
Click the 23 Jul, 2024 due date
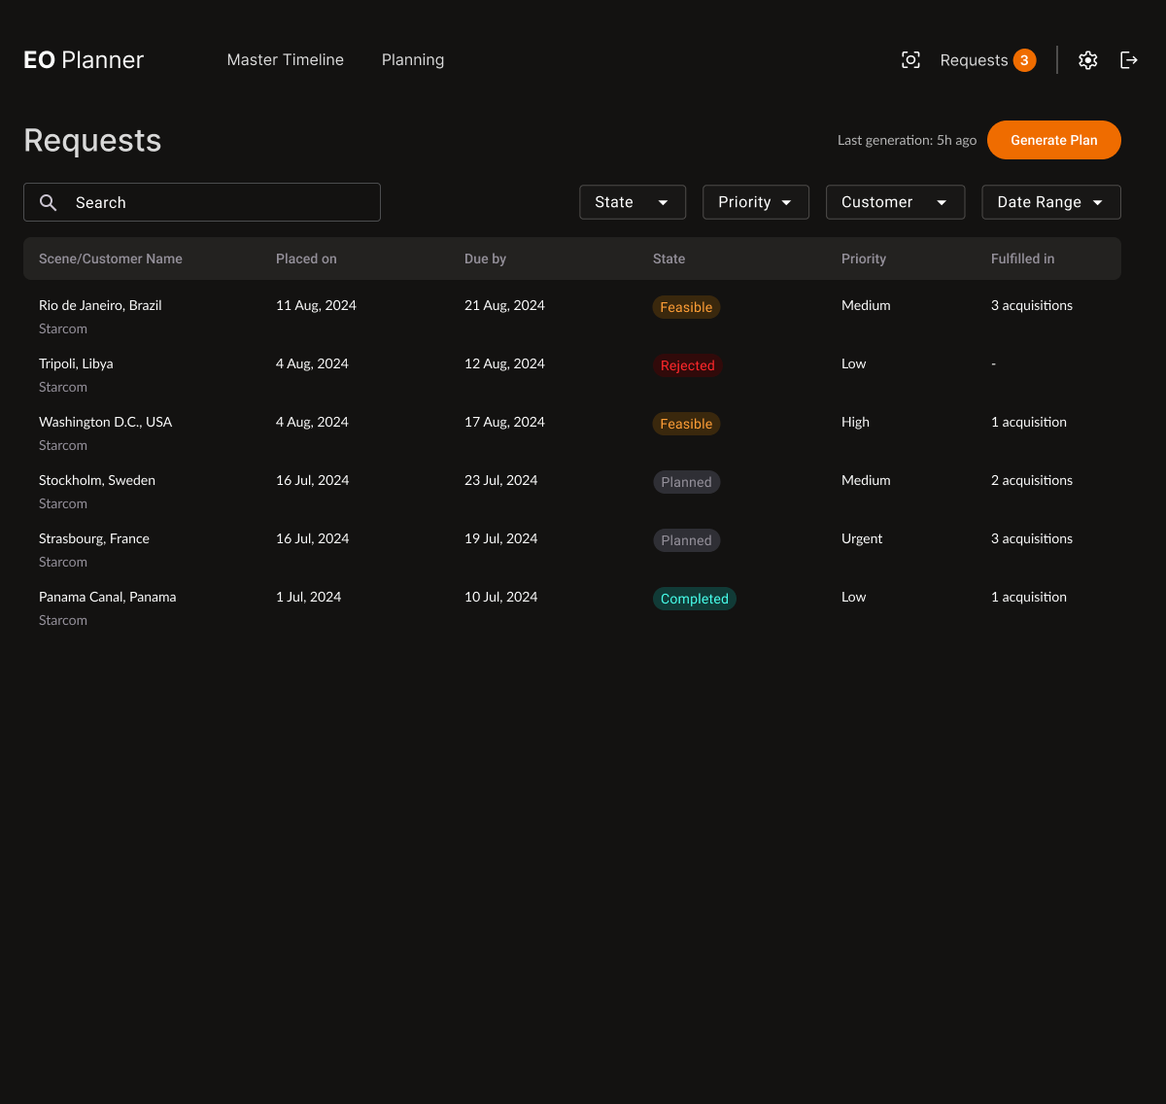500,480
